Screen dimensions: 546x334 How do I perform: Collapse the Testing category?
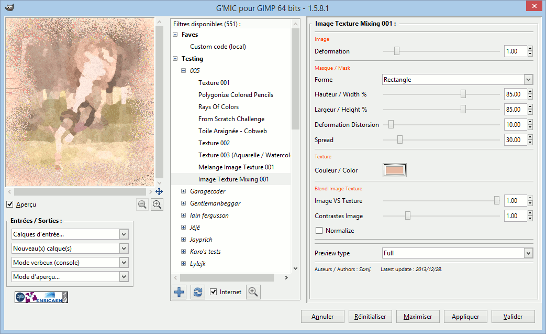(x=175, y=59)
